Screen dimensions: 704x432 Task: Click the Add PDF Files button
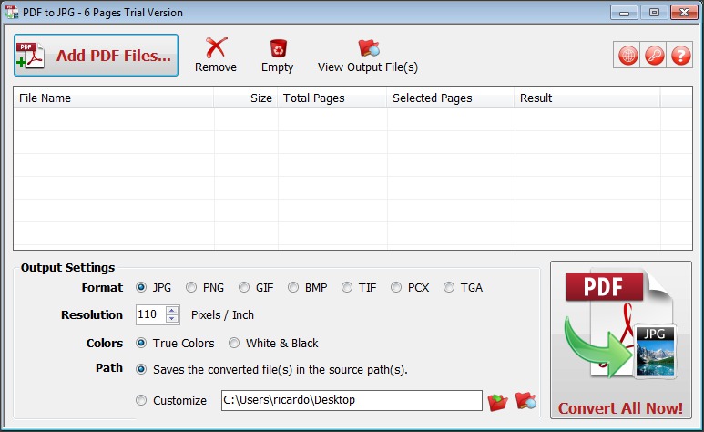[96, 56]
